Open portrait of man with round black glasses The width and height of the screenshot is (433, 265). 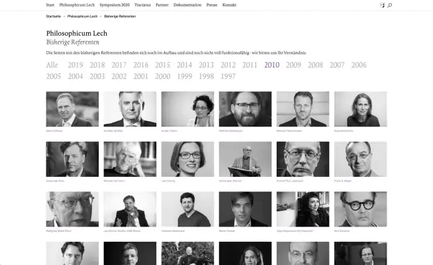360,209
